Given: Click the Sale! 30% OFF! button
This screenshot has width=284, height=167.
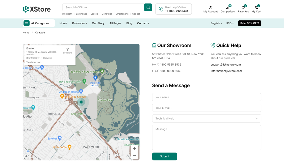Looking at the screenshot, I should [249, 23].
